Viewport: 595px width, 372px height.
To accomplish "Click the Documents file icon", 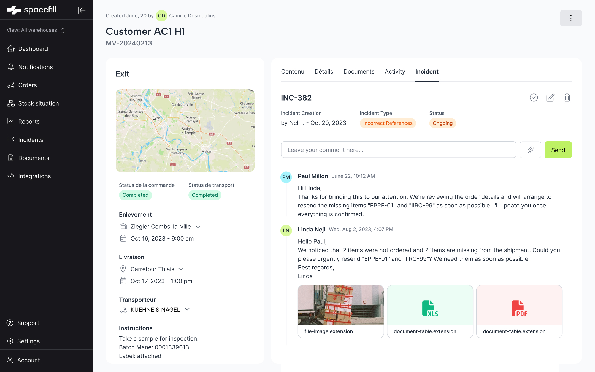I will tap(11, 158).
